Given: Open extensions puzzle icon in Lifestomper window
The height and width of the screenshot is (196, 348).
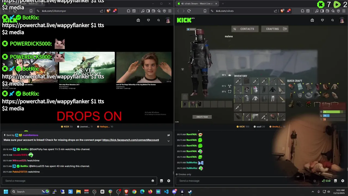Looking at the screenshot, I should point(129,11).
